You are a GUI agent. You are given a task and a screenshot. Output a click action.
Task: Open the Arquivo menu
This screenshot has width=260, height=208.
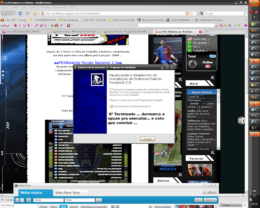click(x=5, y=7)
